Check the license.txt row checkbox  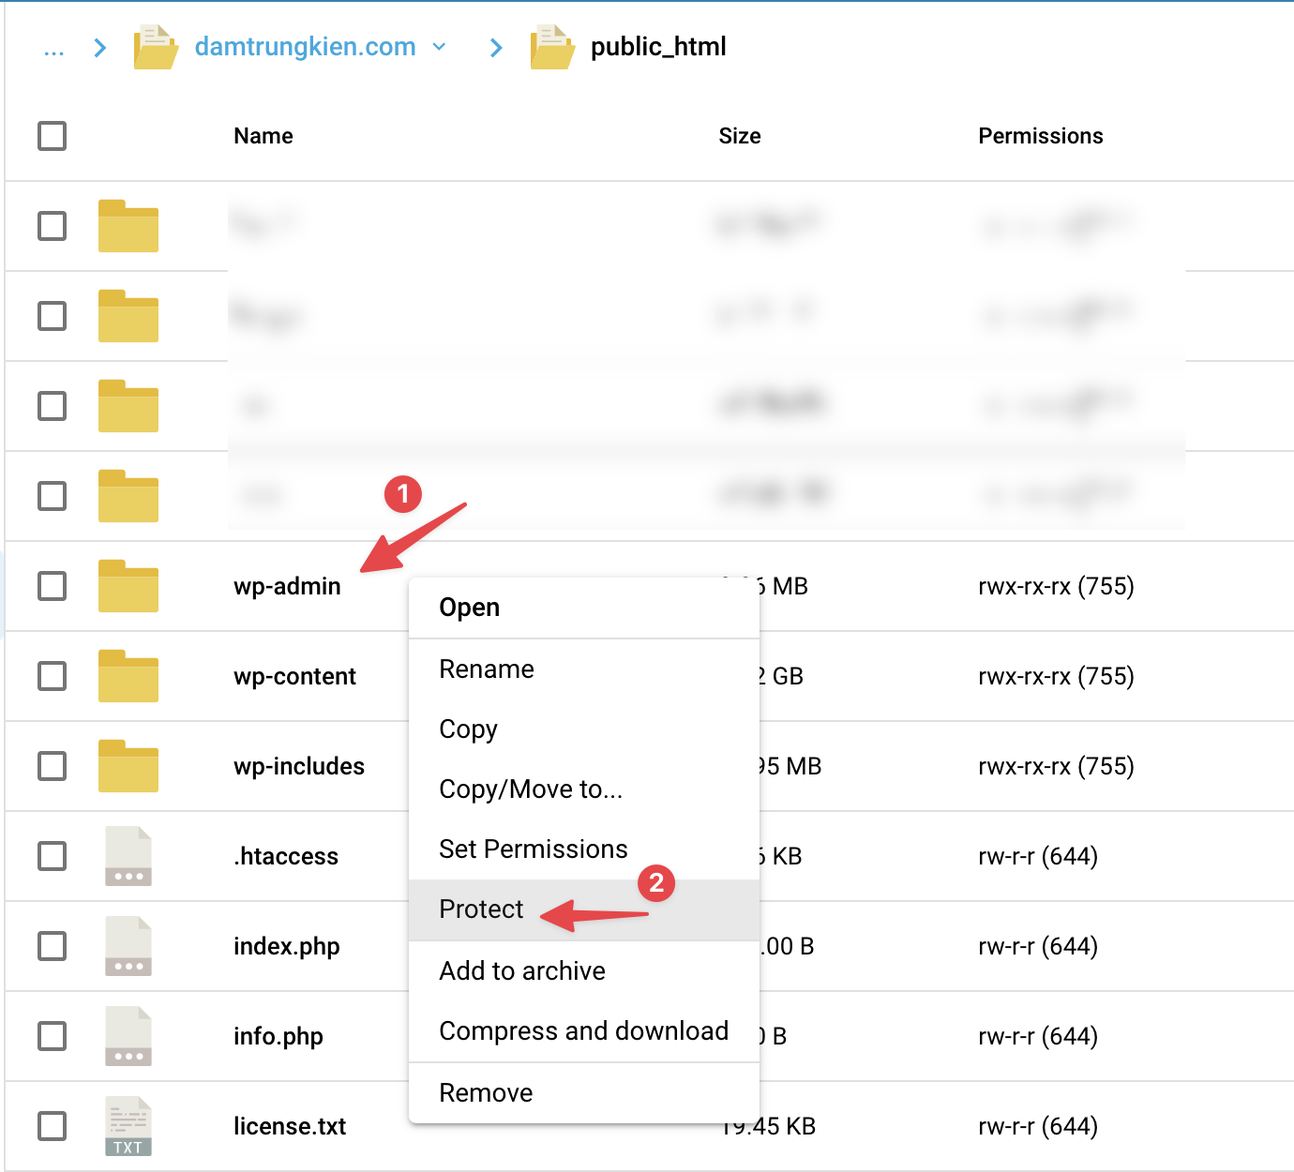tap(53, 1126)
